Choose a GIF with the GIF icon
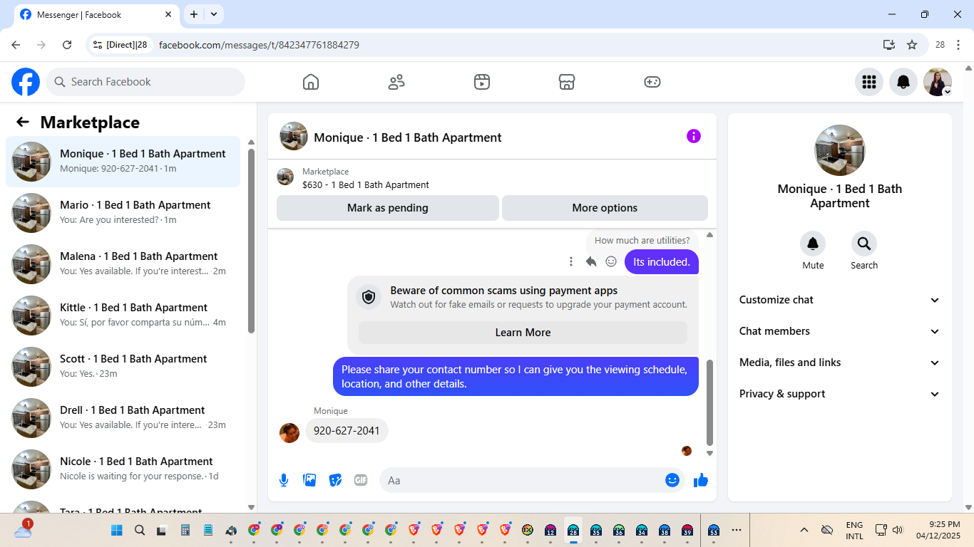Viewport: 974px width, 547px height. point(361,480)
